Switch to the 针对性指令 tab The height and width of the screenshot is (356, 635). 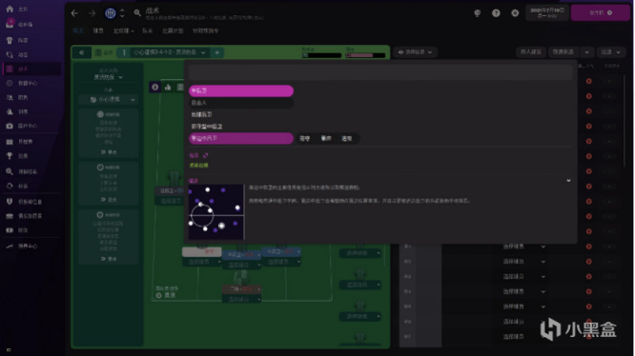point(206,30)
